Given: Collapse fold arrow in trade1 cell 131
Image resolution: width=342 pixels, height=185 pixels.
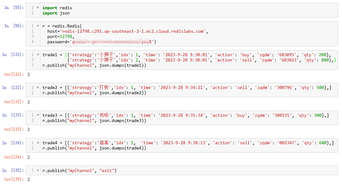Looking at the screenshot, I should click(x=38, y=55).
